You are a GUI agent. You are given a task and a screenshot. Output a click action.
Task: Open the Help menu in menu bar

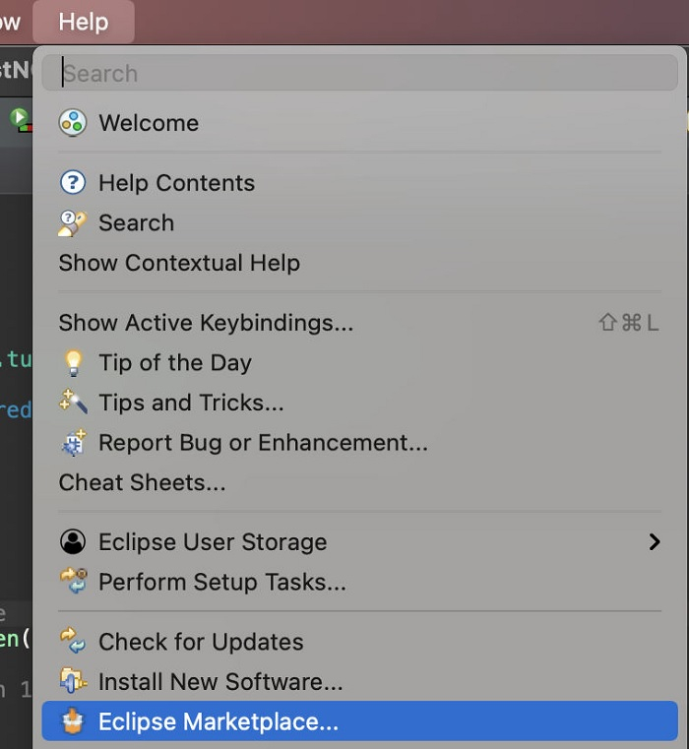tap(84, 22)
